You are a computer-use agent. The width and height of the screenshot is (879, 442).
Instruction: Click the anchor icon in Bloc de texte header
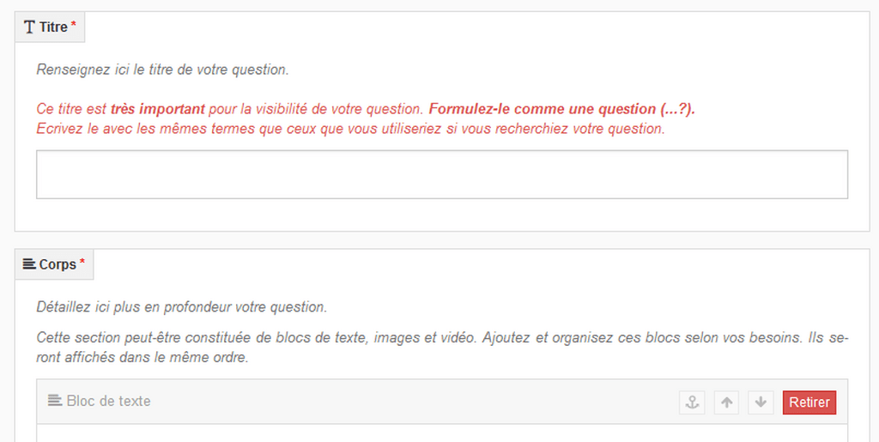[x=693, y=403]
